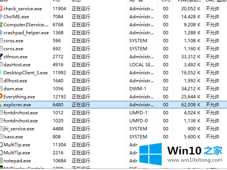Viewport: 227px width, 170px height.
Task: Click the 34,212 K memory value
Action: 191,89
